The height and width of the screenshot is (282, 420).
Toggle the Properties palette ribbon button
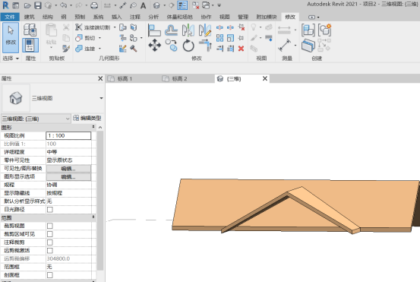coord(30,45)
